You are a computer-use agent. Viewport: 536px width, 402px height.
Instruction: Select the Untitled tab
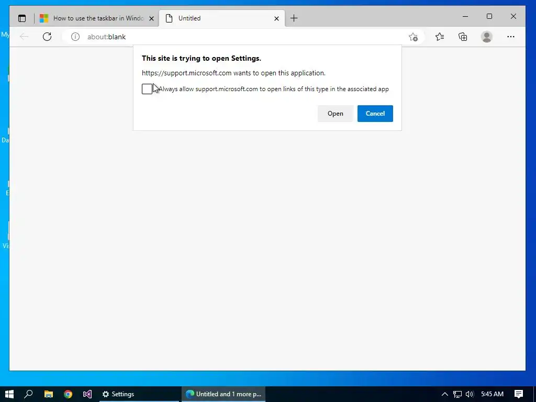222,18
